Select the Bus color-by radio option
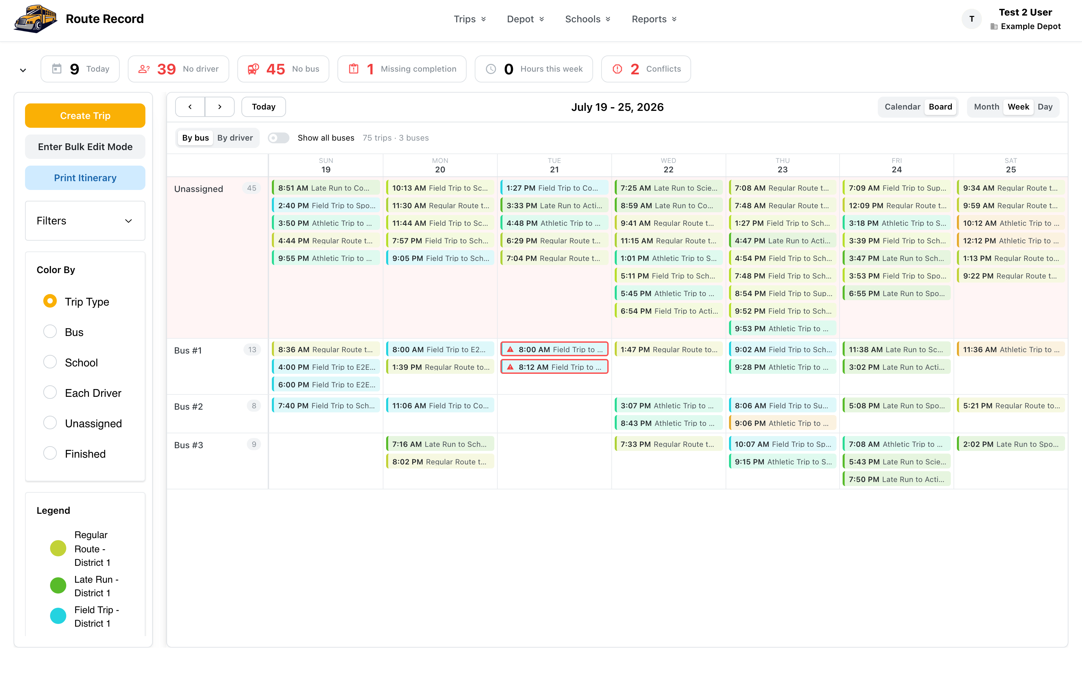Screen dimensions: 1082x676 (50, 332)
